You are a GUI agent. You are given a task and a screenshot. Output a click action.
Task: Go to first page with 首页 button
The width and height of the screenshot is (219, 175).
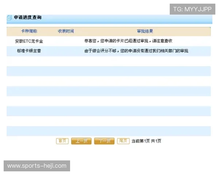[x=62, y=141]
